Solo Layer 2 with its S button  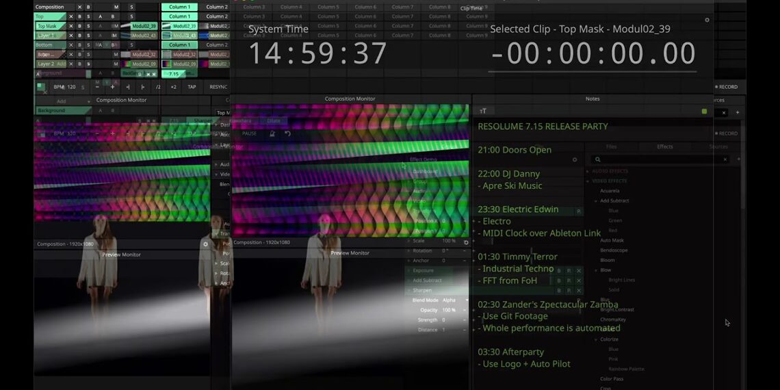click(88, 64)
